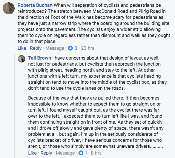Reply to Tali Brown's comment
Screen dimensions: 175x158
(46, 153)
